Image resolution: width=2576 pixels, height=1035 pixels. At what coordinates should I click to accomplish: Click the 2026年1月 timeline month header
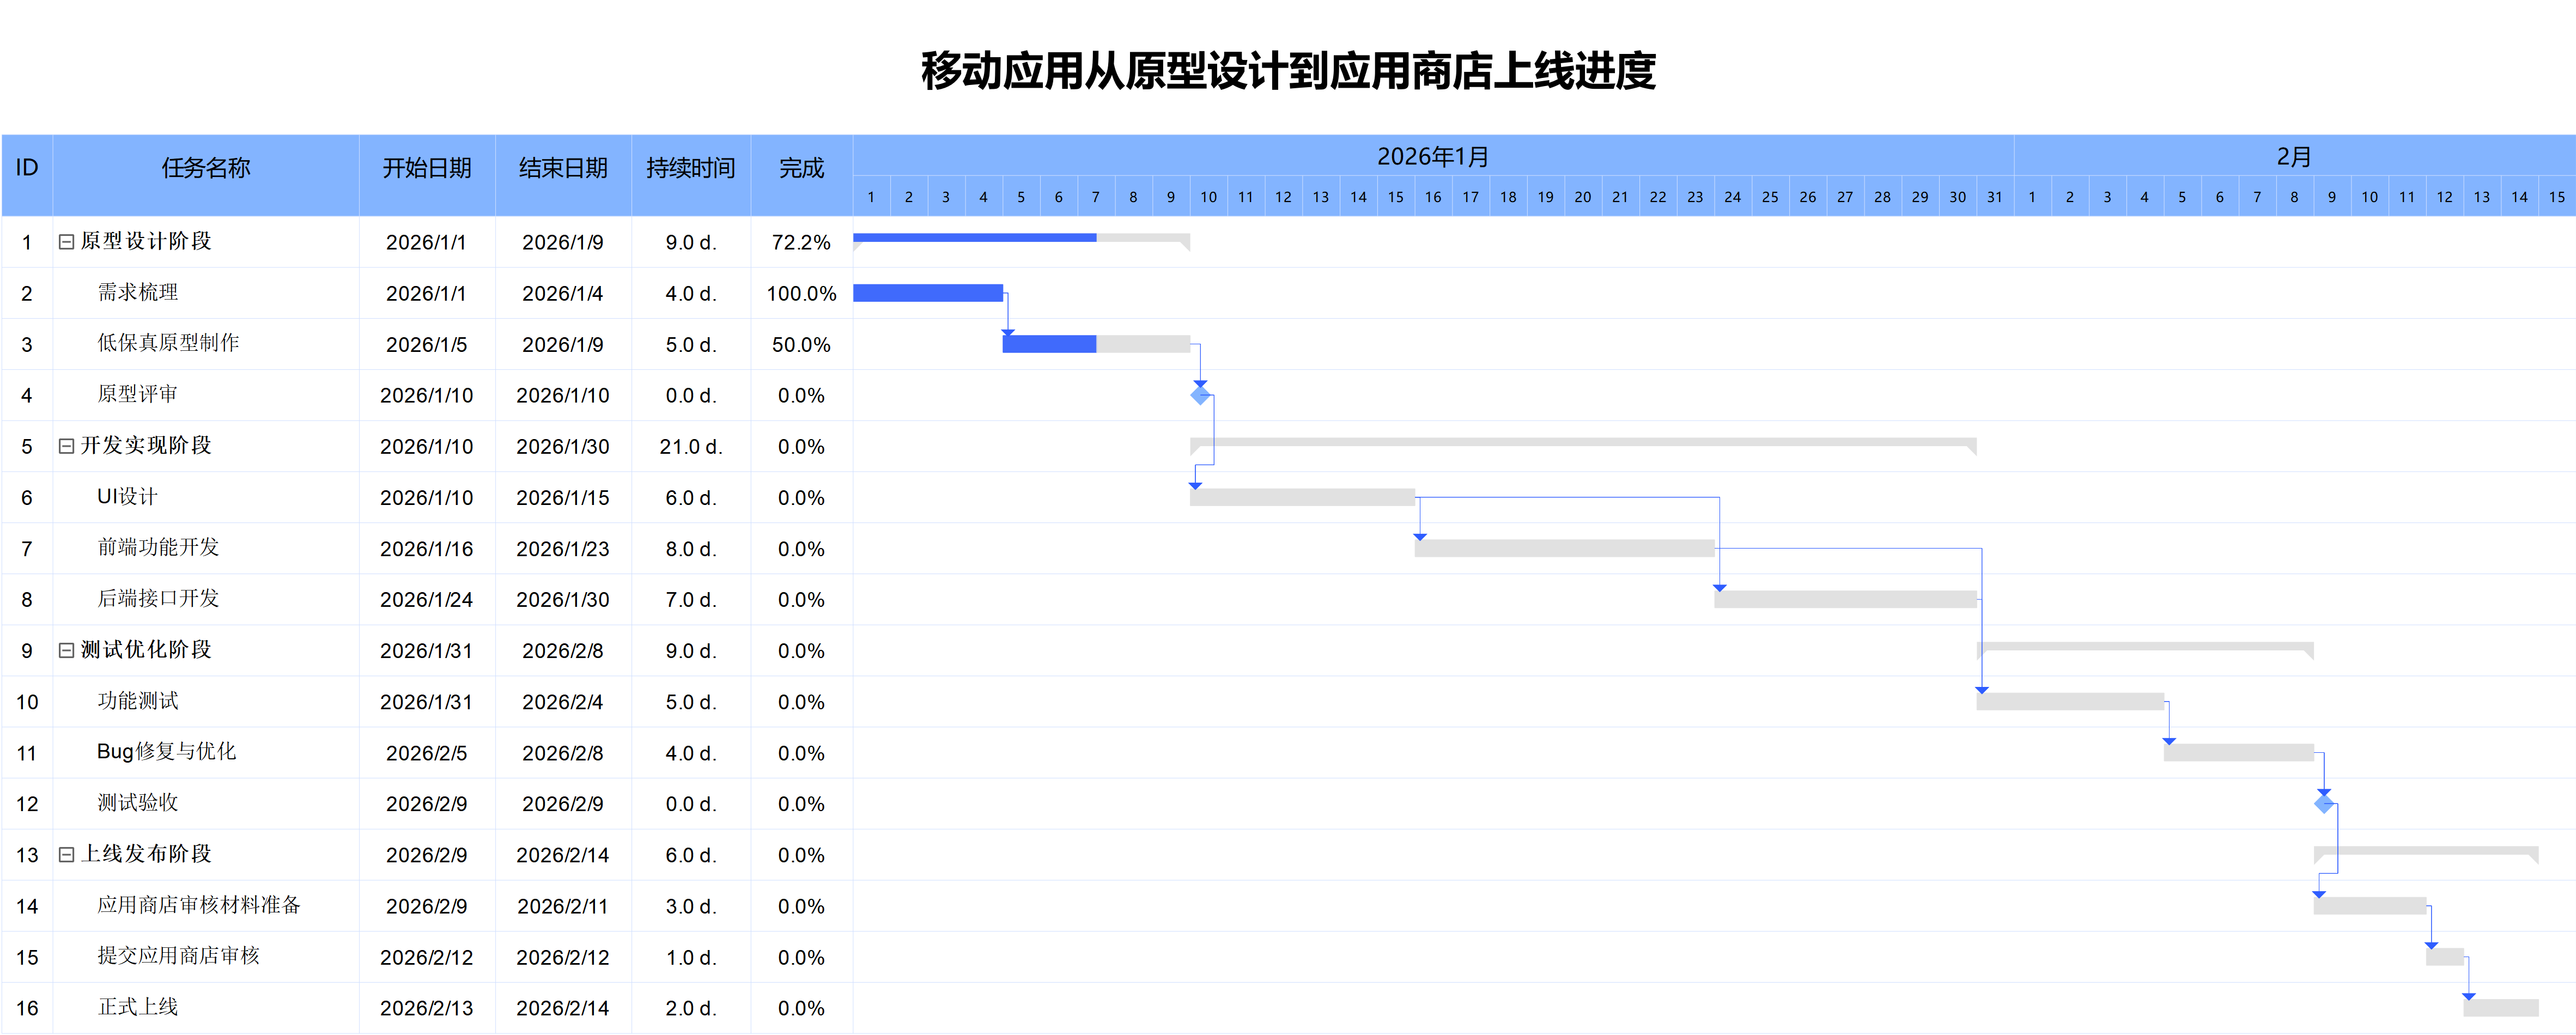click(1433, 156)
